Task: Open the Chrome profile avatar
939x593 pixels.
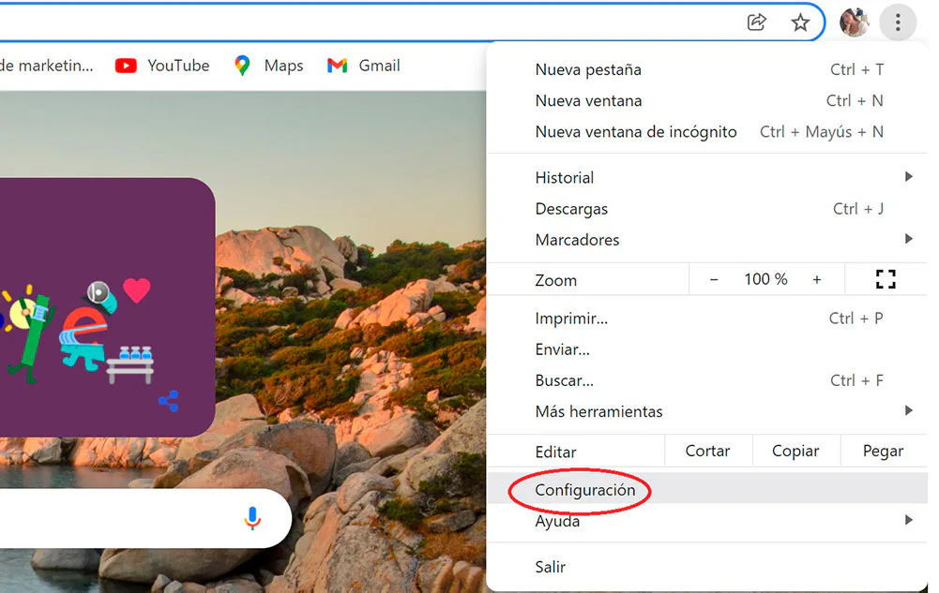Action: click(x=854, y=22)
